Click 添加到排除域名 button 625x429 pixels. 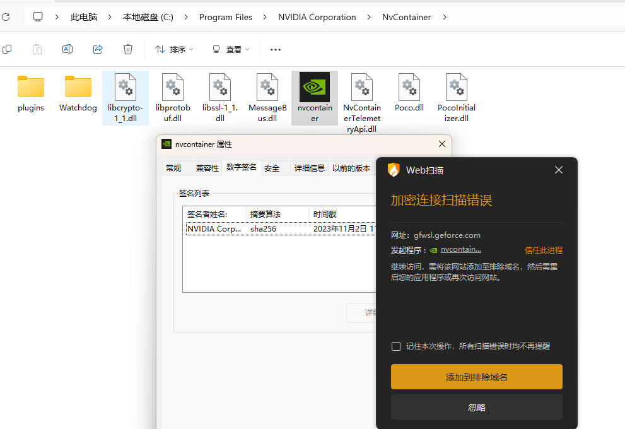pos(477,377)
